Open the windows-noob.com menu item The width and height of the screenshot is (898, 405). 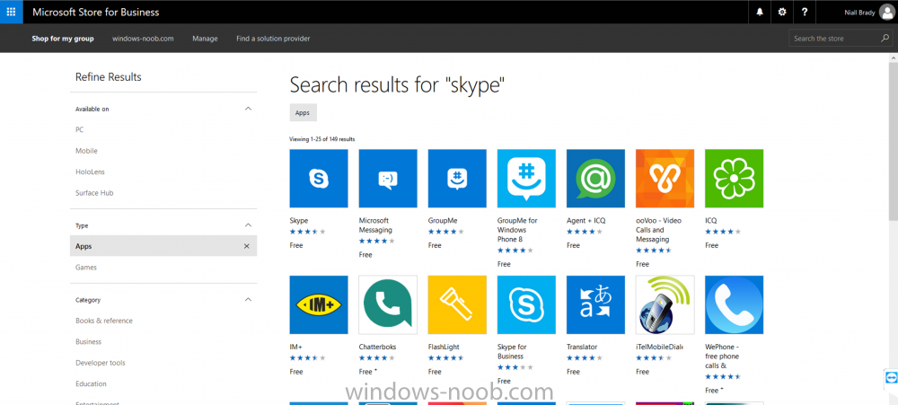pyautogui.click(x=143, y=39)
